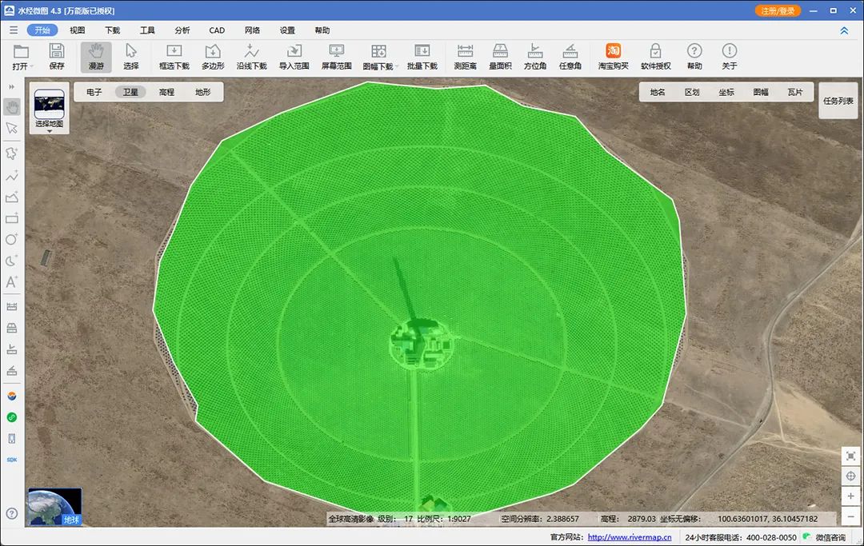864x546 pixels.
Task: Open the 设置 menu tab
Action: coord(287,30)
